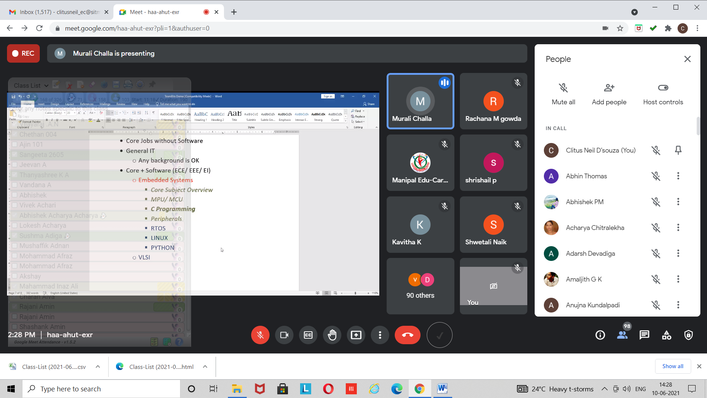Show meeting details info icon
Viewport: 707px width, 398px height.
(x=600, y=335)
